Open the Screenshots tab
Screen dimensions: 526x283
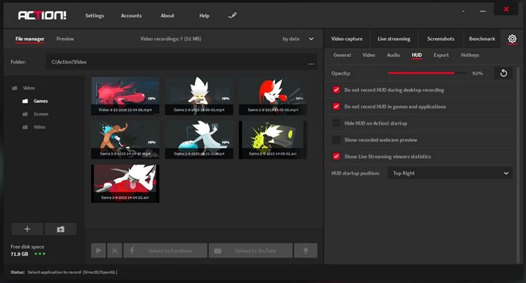pos(440,38)
